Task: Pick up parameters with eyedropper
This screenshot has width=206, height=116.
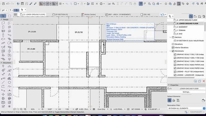Action: pos(31,4)
